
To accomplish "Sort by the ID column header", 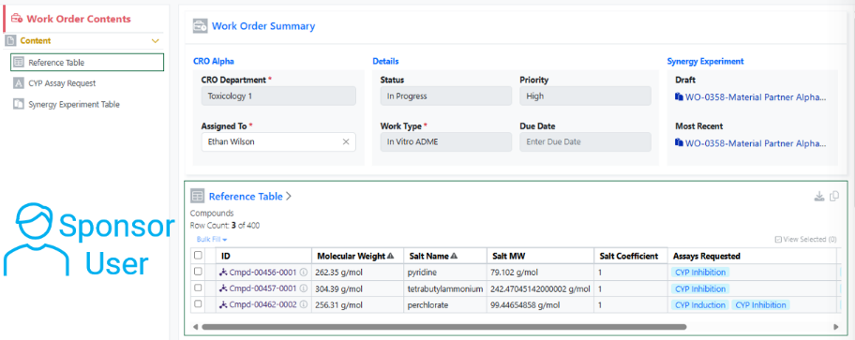I will 264,256.
